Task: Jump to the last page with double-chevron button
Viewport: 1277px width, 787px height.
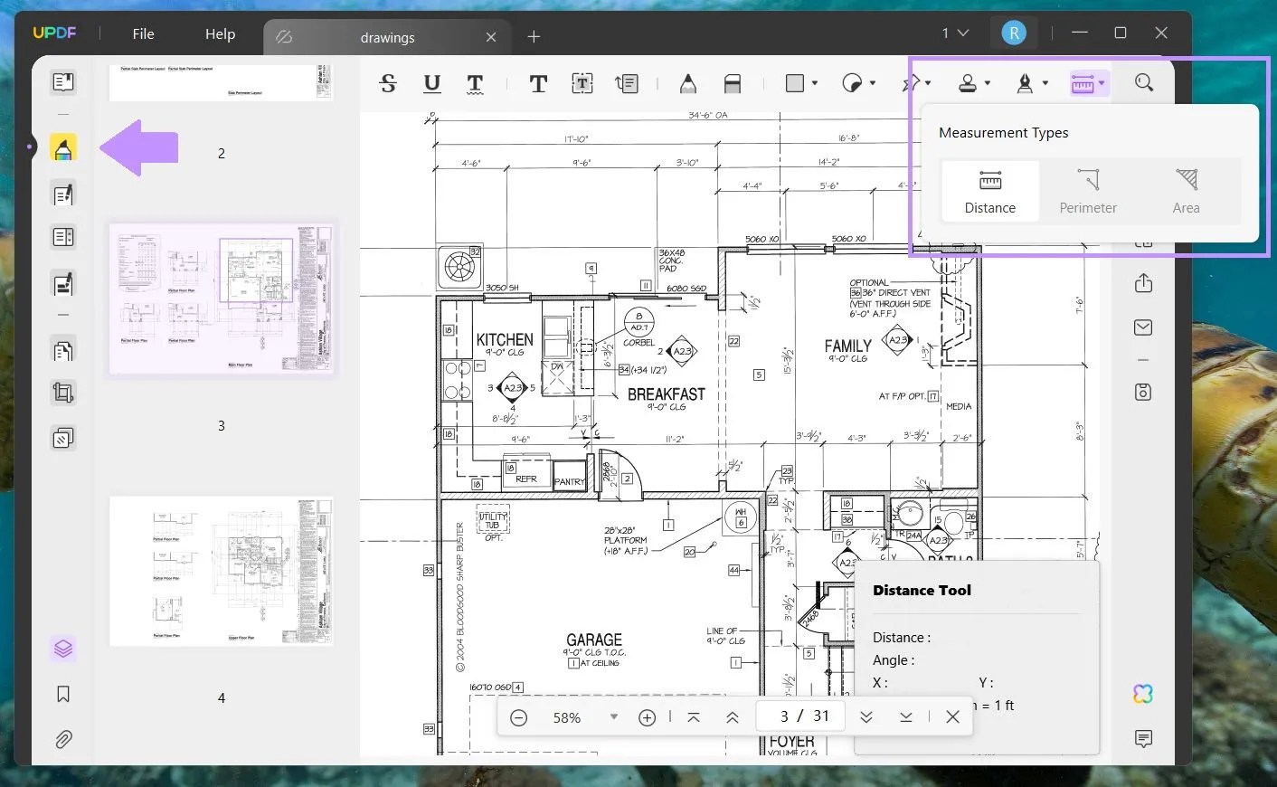Action: click(x=906, y=716)
